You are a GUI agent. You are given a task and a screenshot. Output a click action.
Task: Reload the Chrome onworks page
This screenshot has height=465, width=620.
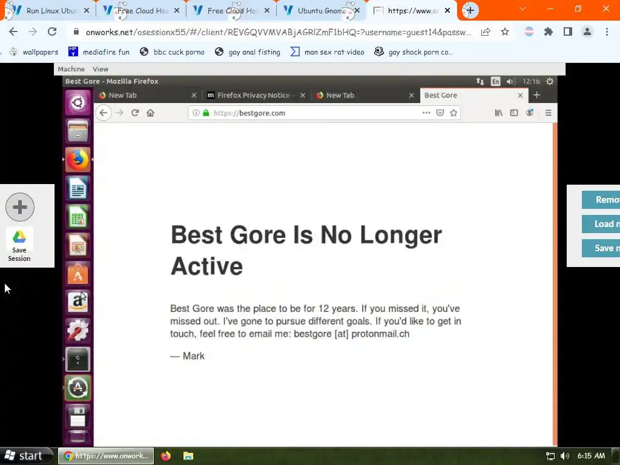pos(52,31)
